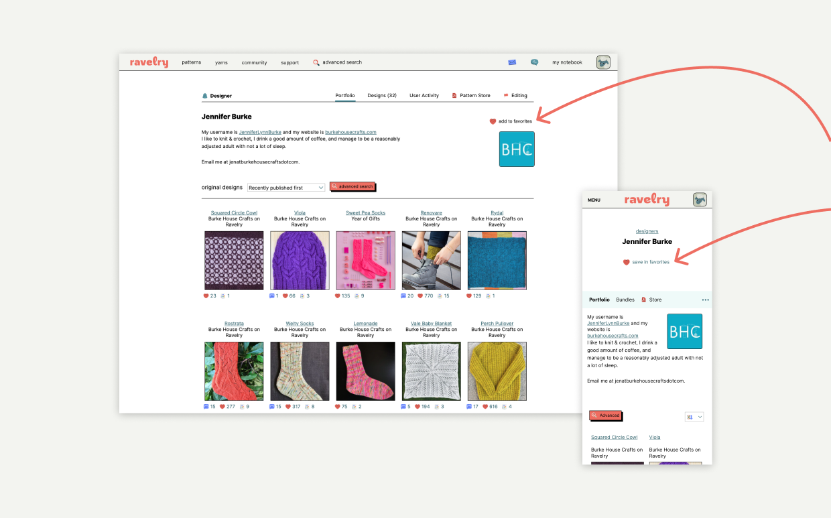Click the Ravelry logo in desktop window

149,62
